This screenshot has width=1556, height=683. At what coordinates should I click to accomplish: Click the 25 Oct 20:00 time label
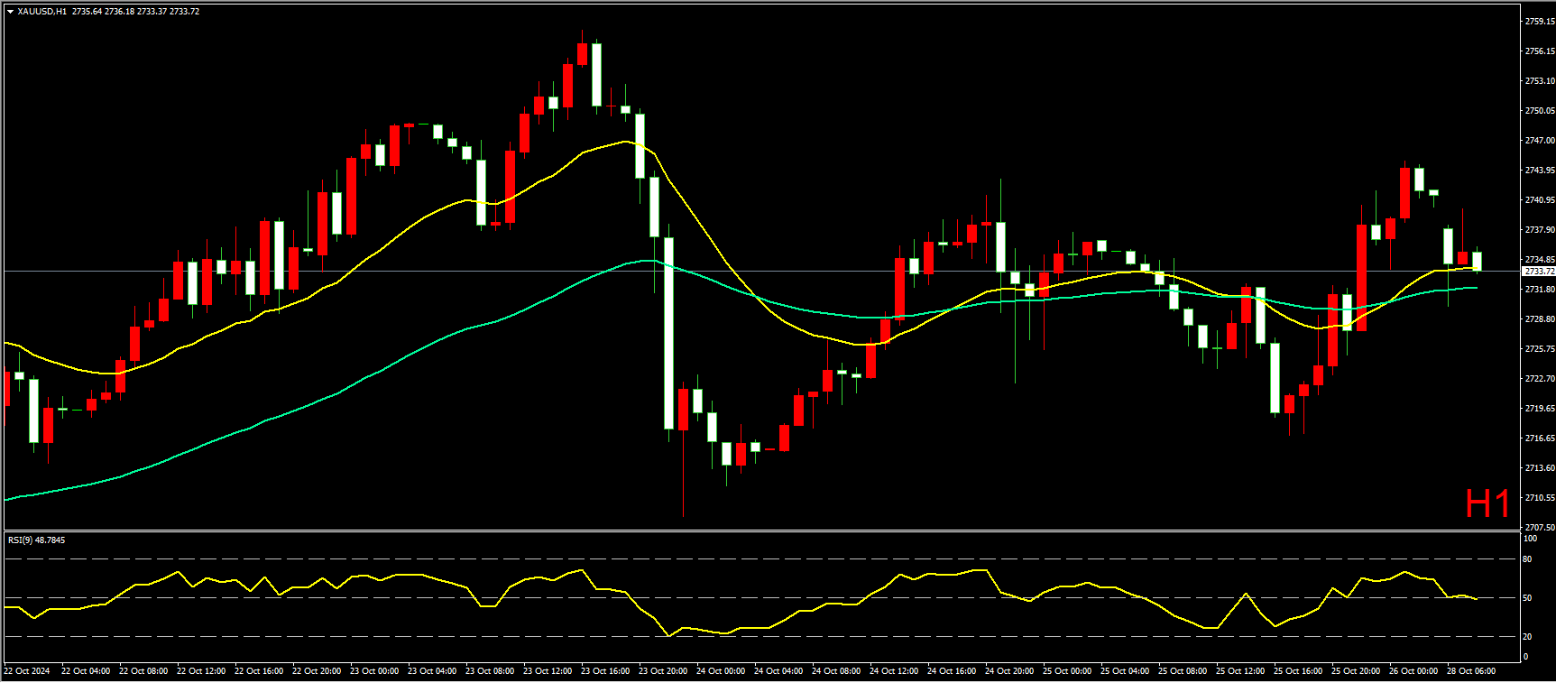1356,671
